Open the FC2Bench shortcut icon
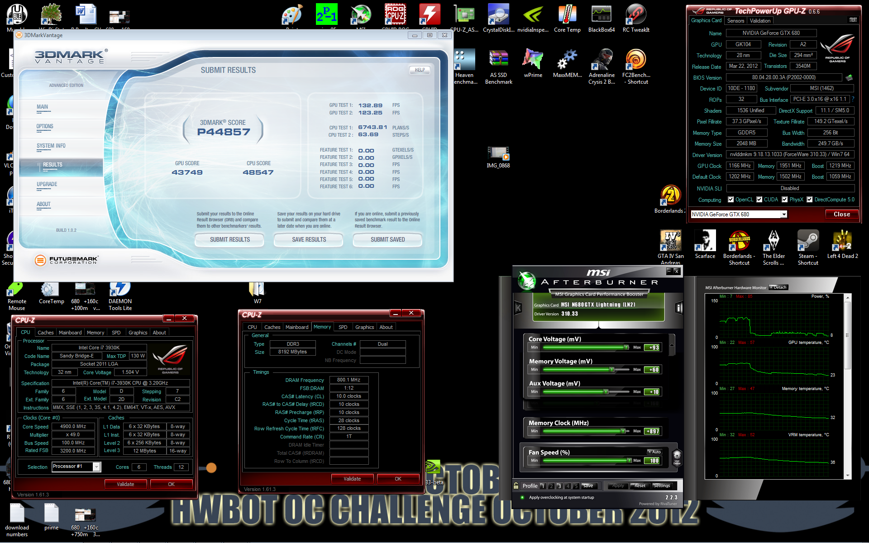 pos(636,67)
